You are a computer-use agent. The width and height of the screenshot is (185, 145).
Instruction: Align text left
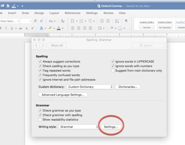[73, 28]
